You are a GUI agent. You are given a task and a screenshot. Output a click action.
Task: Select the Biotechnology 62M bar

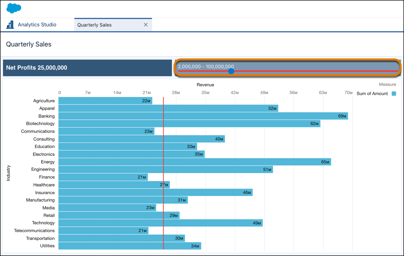(x=189, y=123)
